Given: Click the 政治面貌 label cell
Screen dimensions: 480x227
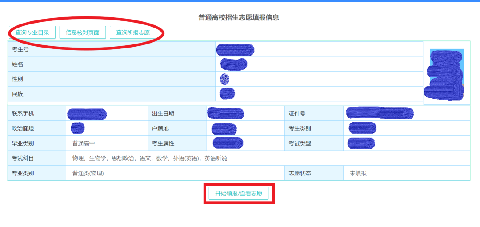Looking at the screenshot, I should click(37, 128).
